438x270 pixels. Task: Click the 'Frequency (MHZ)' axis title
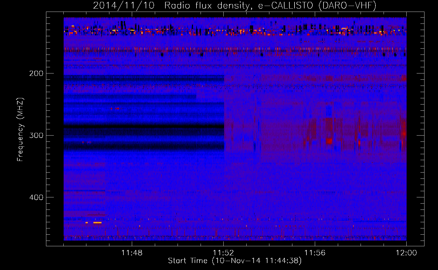[21, 129]
